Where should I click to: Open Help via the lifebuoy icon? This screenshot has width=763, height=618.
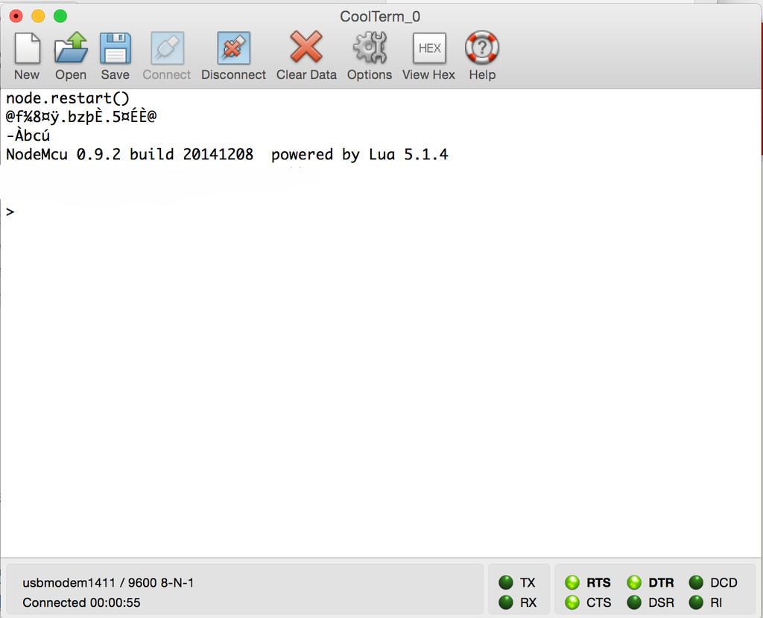tap(482, 48)
